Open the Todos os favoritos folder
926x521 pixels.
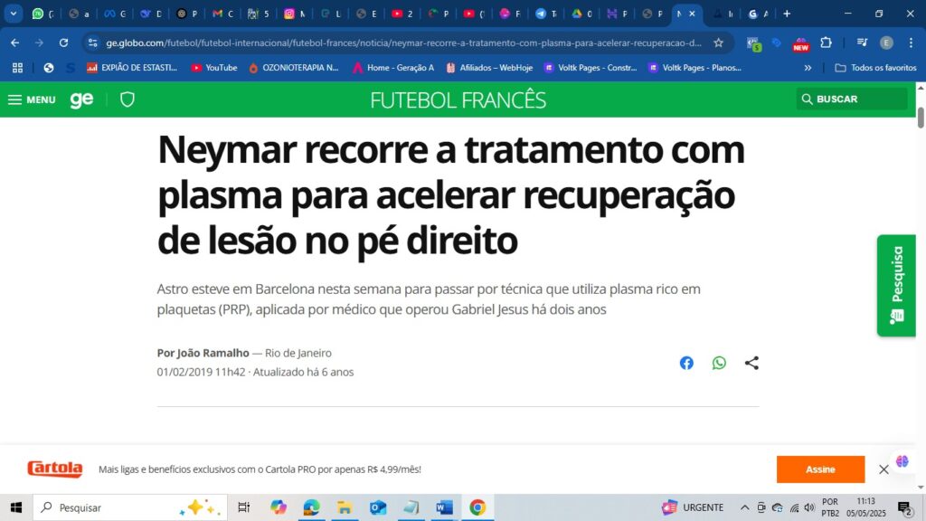(x=875, y=68)
